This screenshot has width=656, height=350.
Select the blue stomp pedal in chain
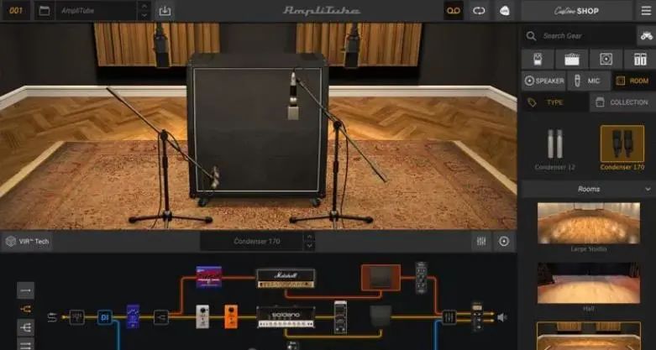pos(133,316)
